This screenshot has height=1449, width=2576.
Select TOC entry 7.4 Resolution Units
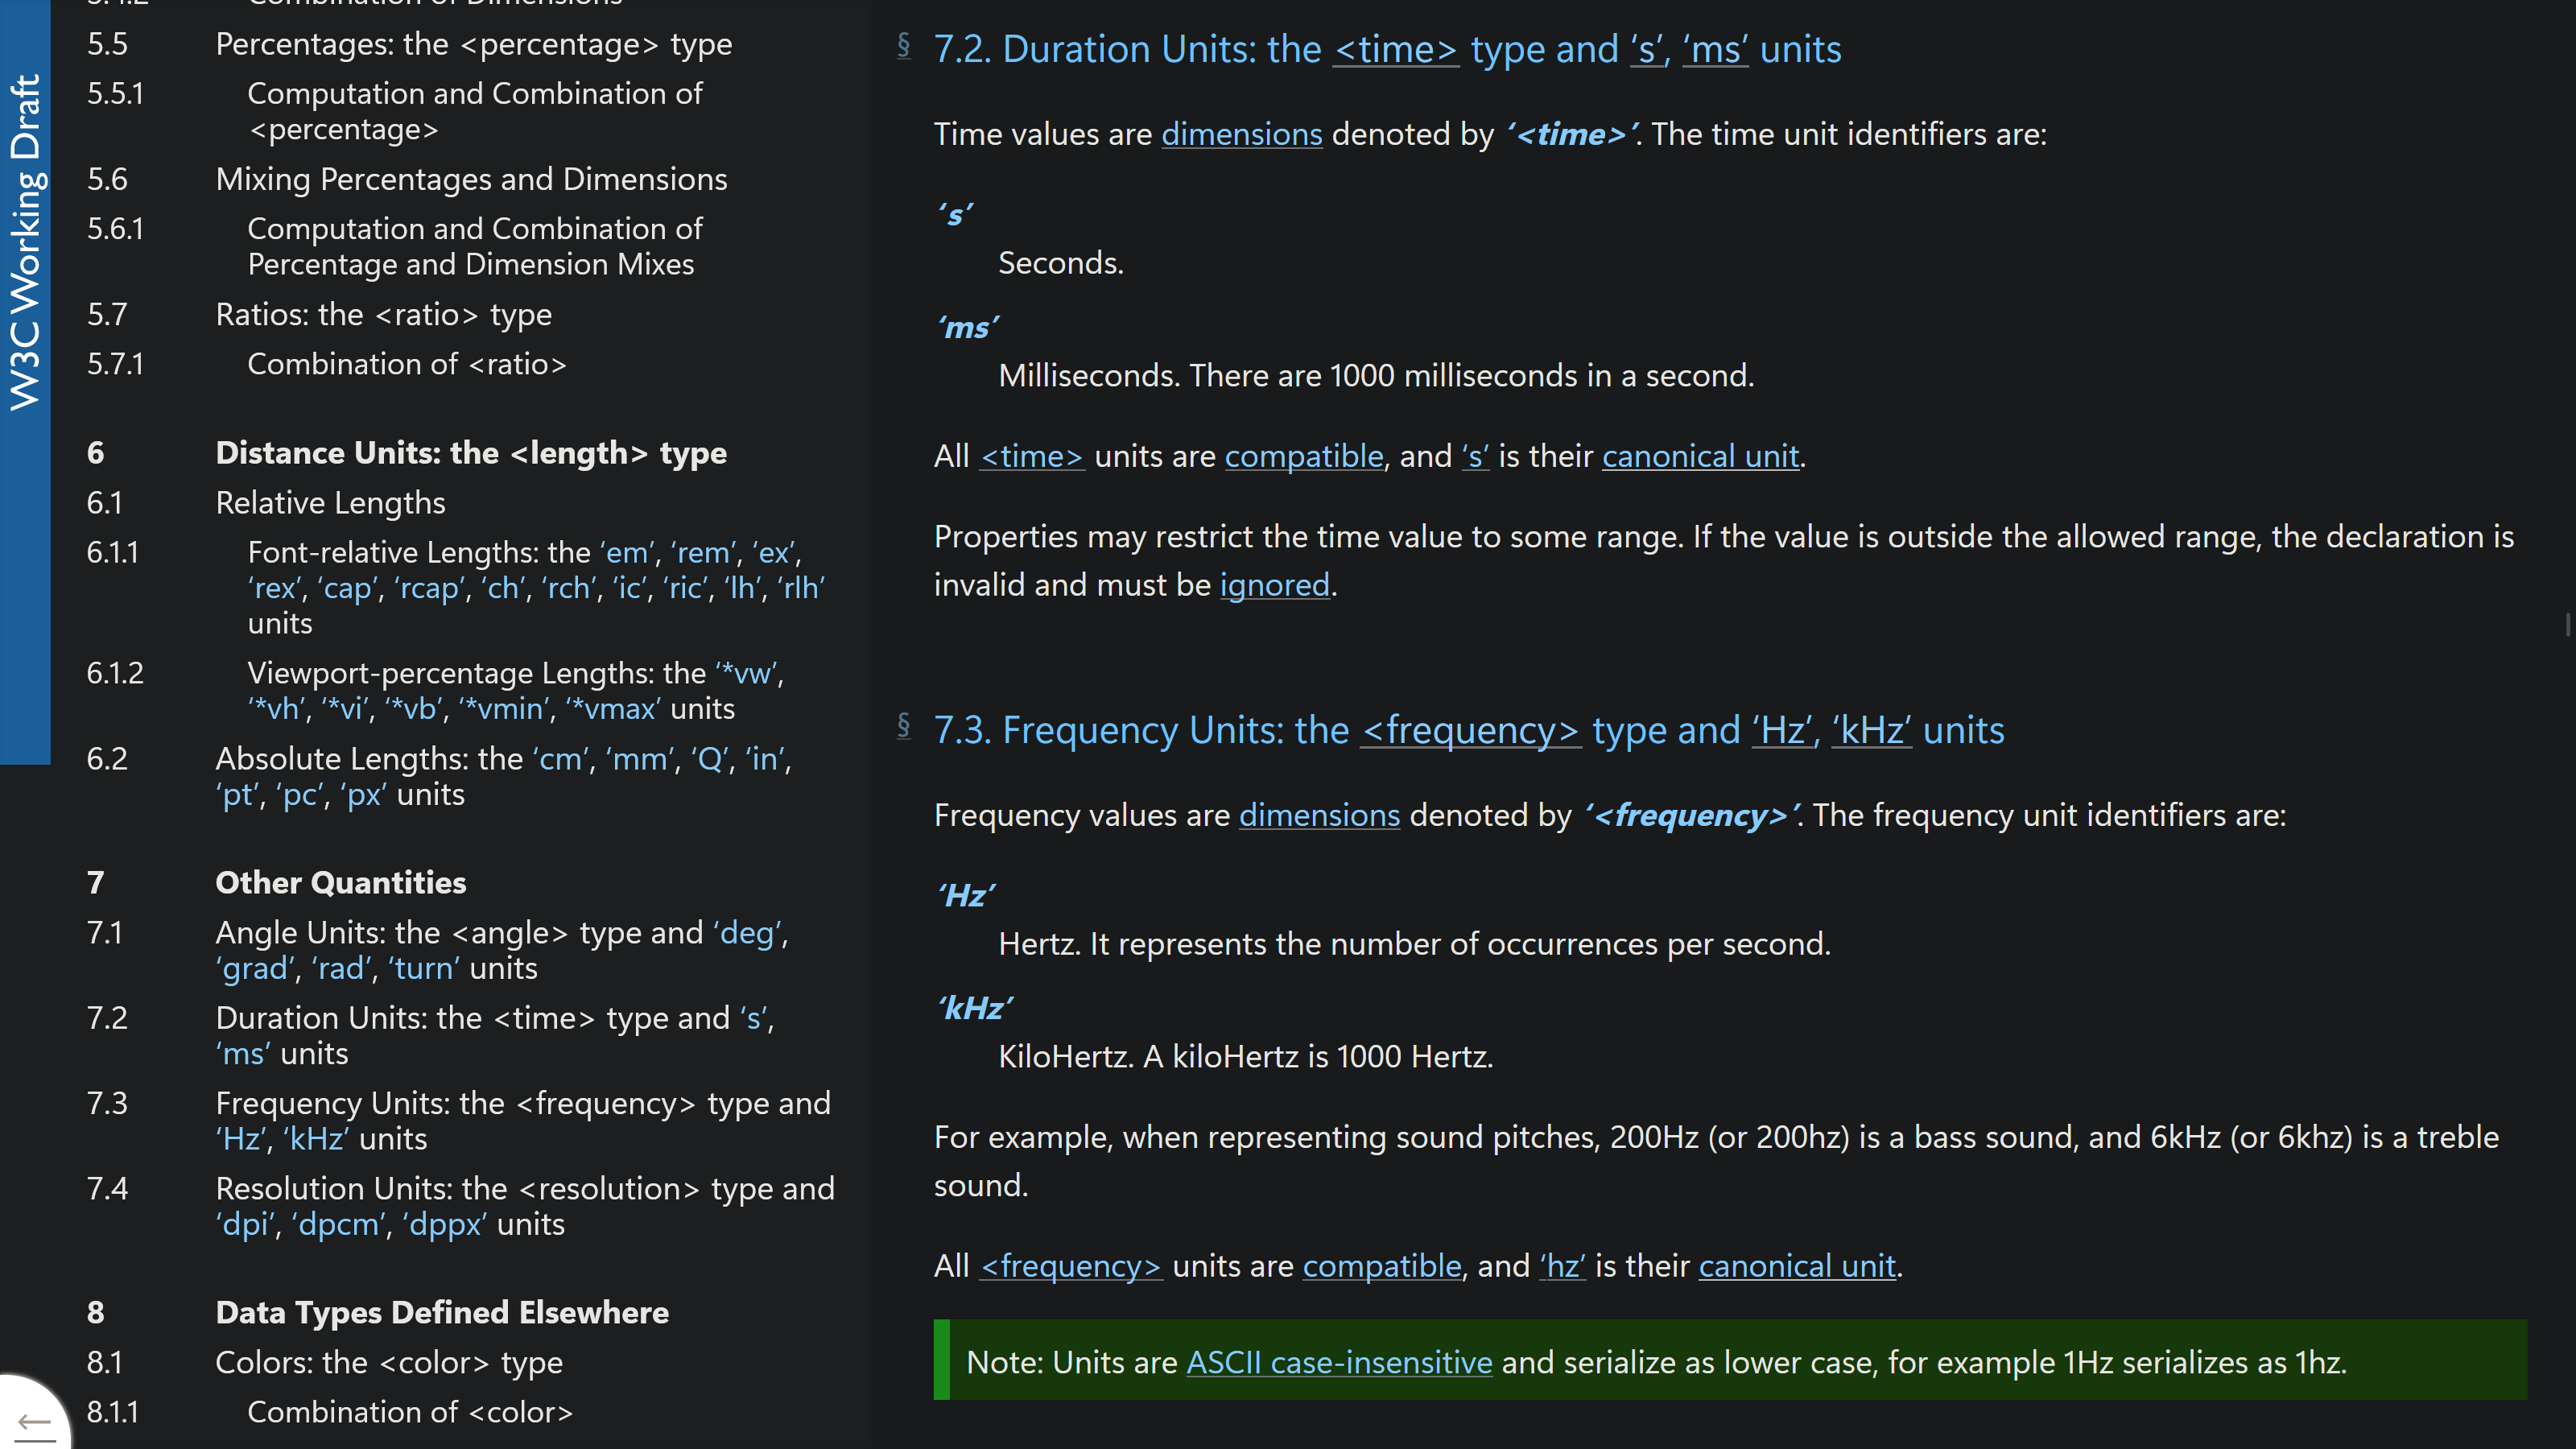click(x=524, y=1206)
